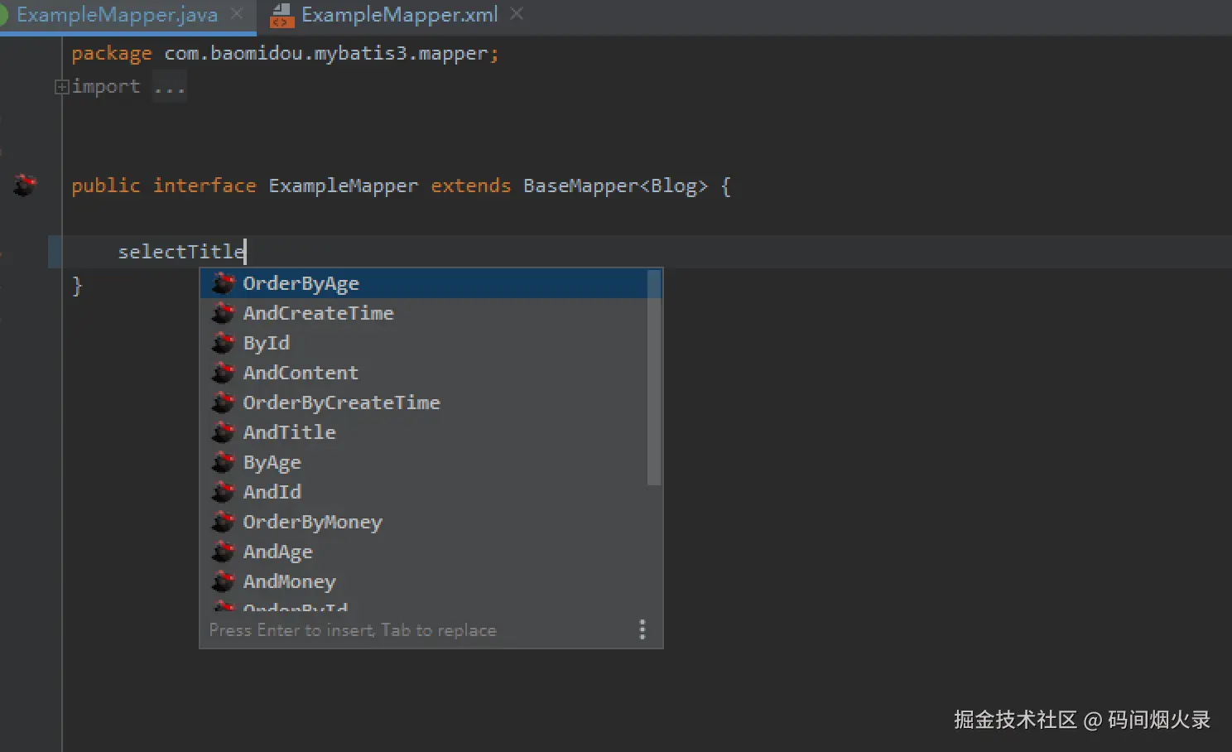1232x752 pixels.
Task: Click the bird icon next to ById
Action: pos(223,343)
